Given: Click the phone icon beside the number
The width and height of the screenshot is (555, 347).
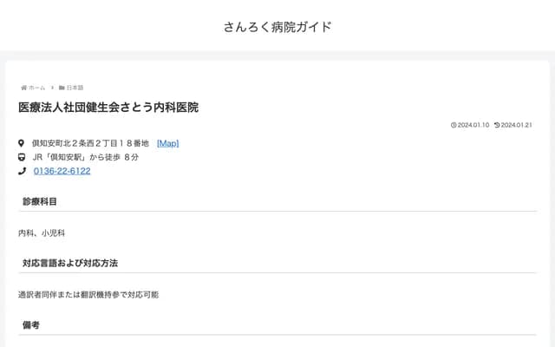Looking at the screenshot, I should pyautogui.click(x=22, y=171).
